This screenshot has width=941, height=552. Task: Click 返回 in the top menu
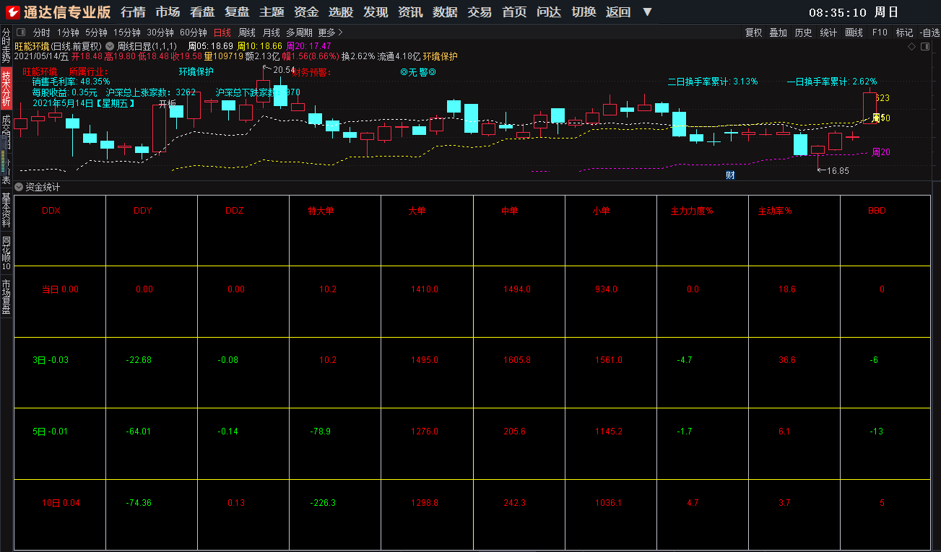point(618,12)
